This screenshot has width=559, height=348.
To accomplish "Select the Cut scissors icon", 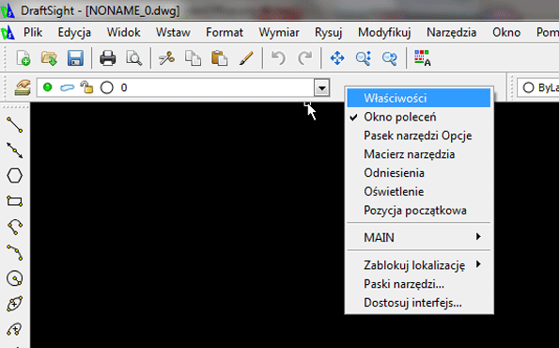I will (x=166, y=57).
